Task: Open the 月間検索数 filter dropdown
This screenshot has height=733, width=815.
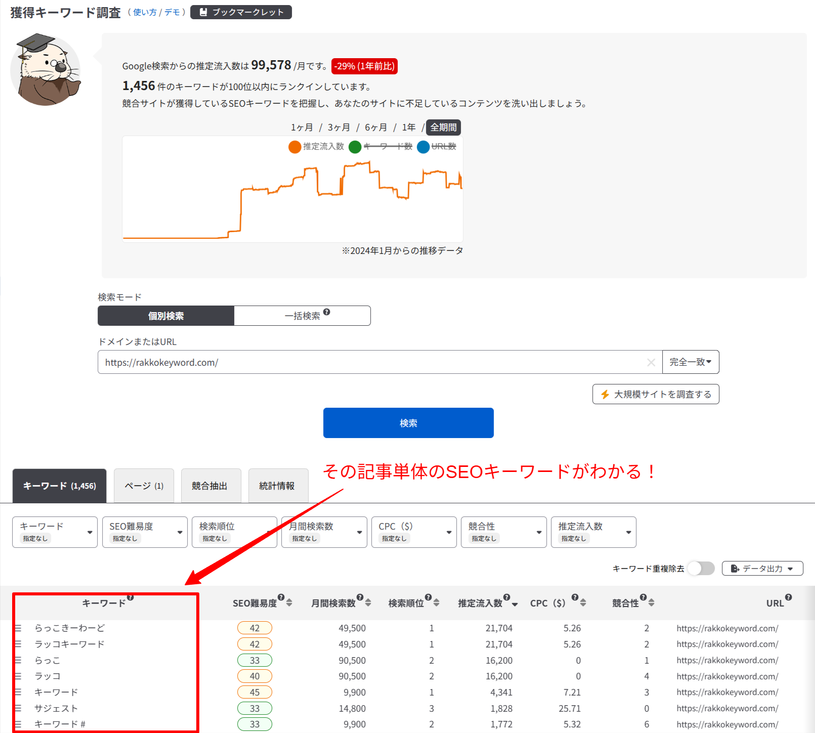Action: (324, 532)
